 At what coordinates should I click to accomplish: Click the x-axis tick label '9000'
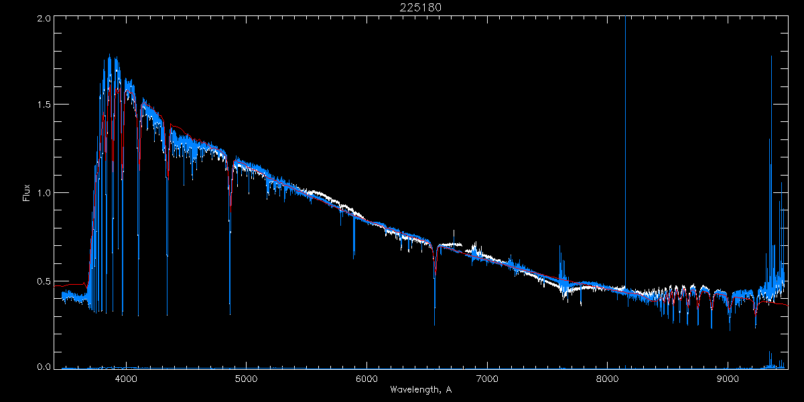coord(728,379)
